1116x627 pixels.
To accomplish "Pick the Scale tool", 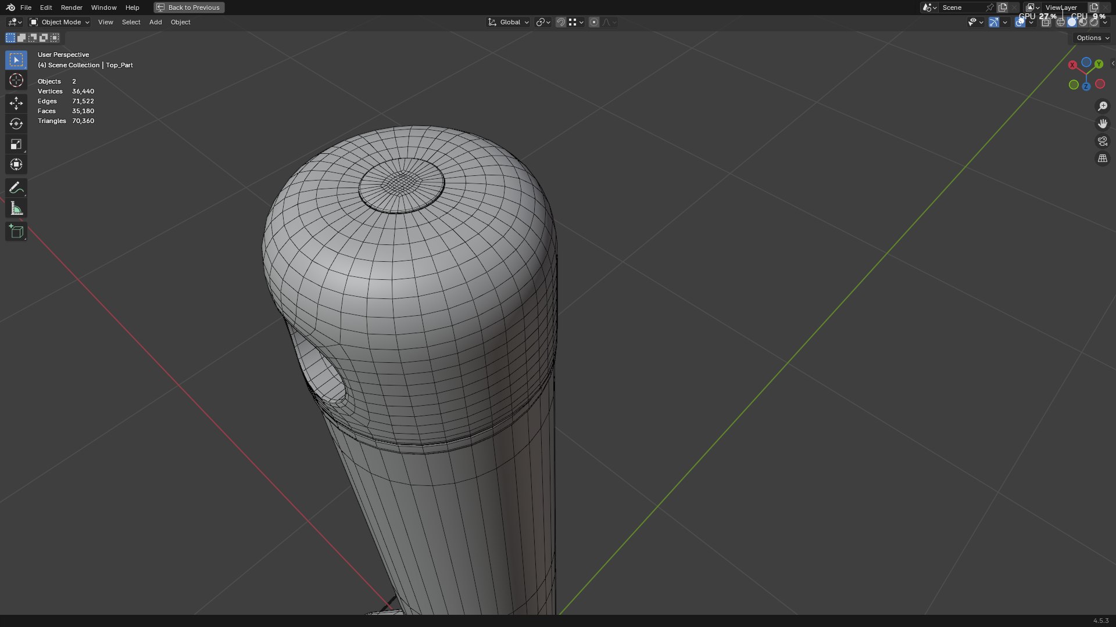I will (x=16, y=144).
